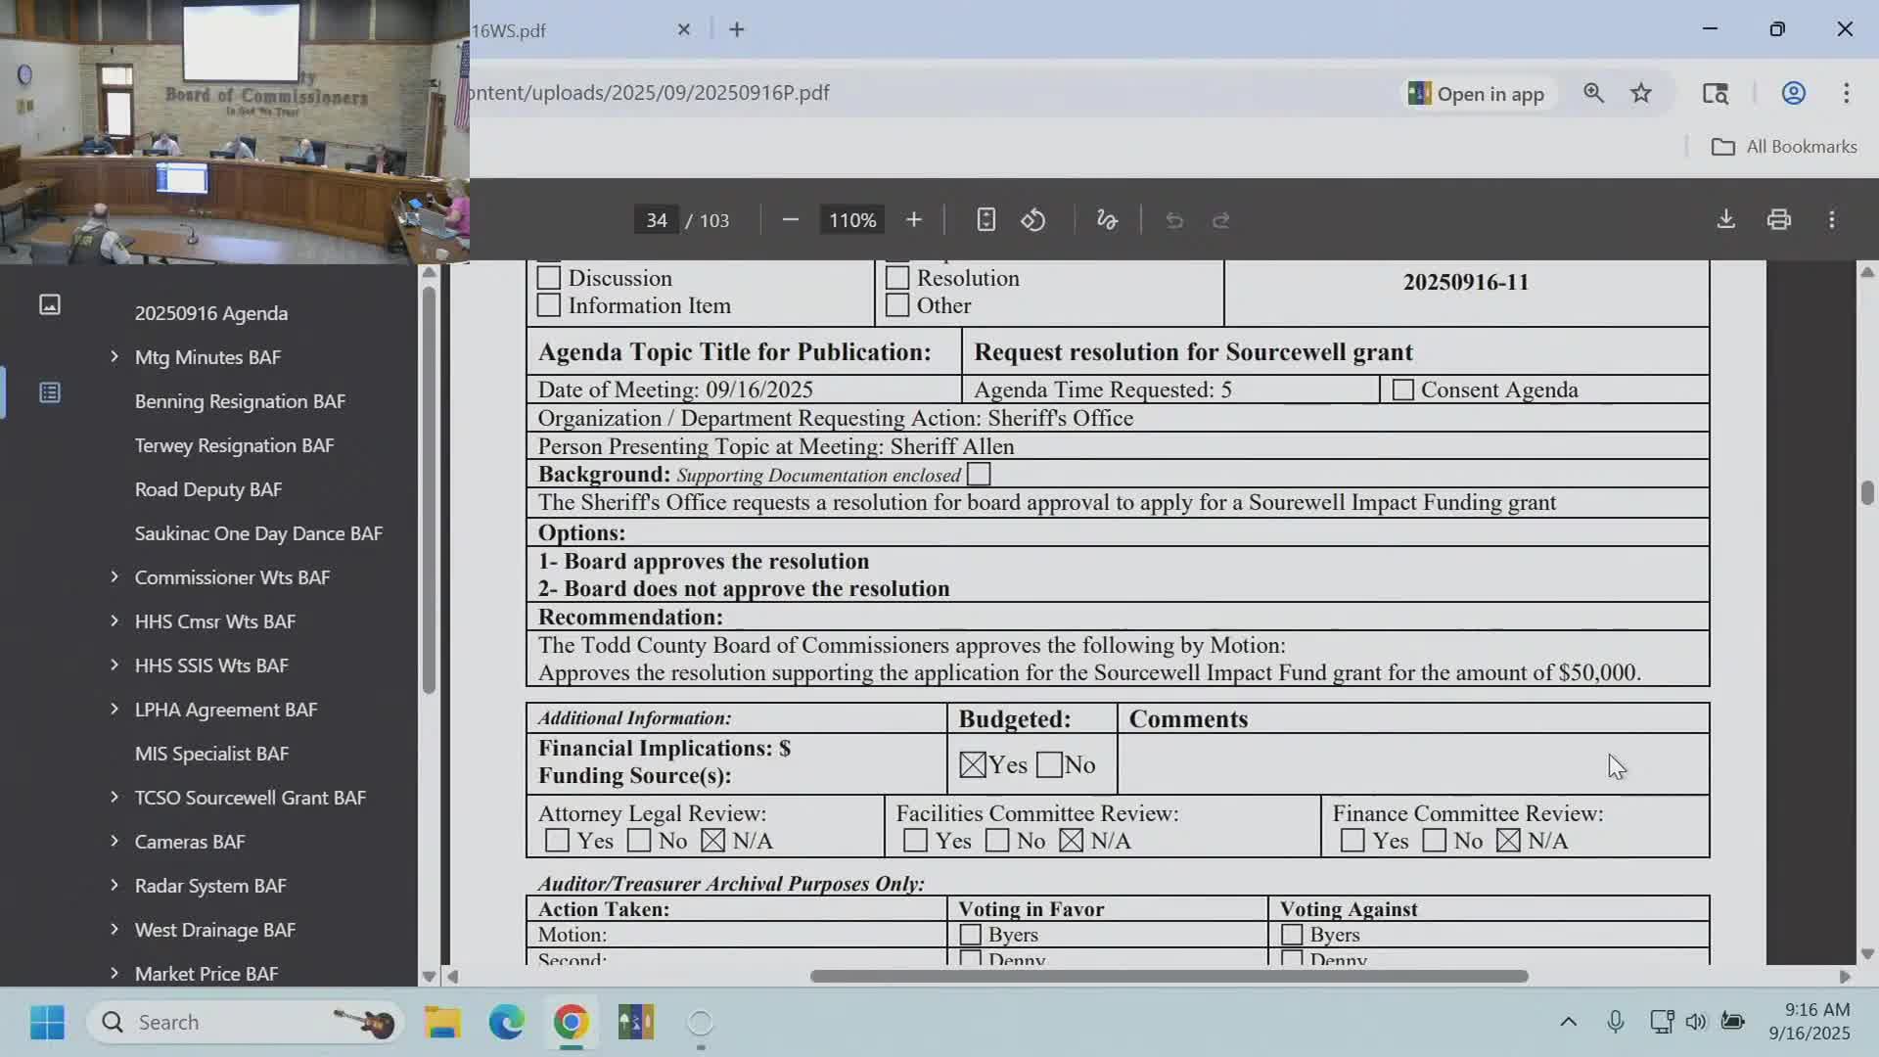Select the draw annotation tool
This screenshot has height=1057, width=1879.
[1107, 220]
